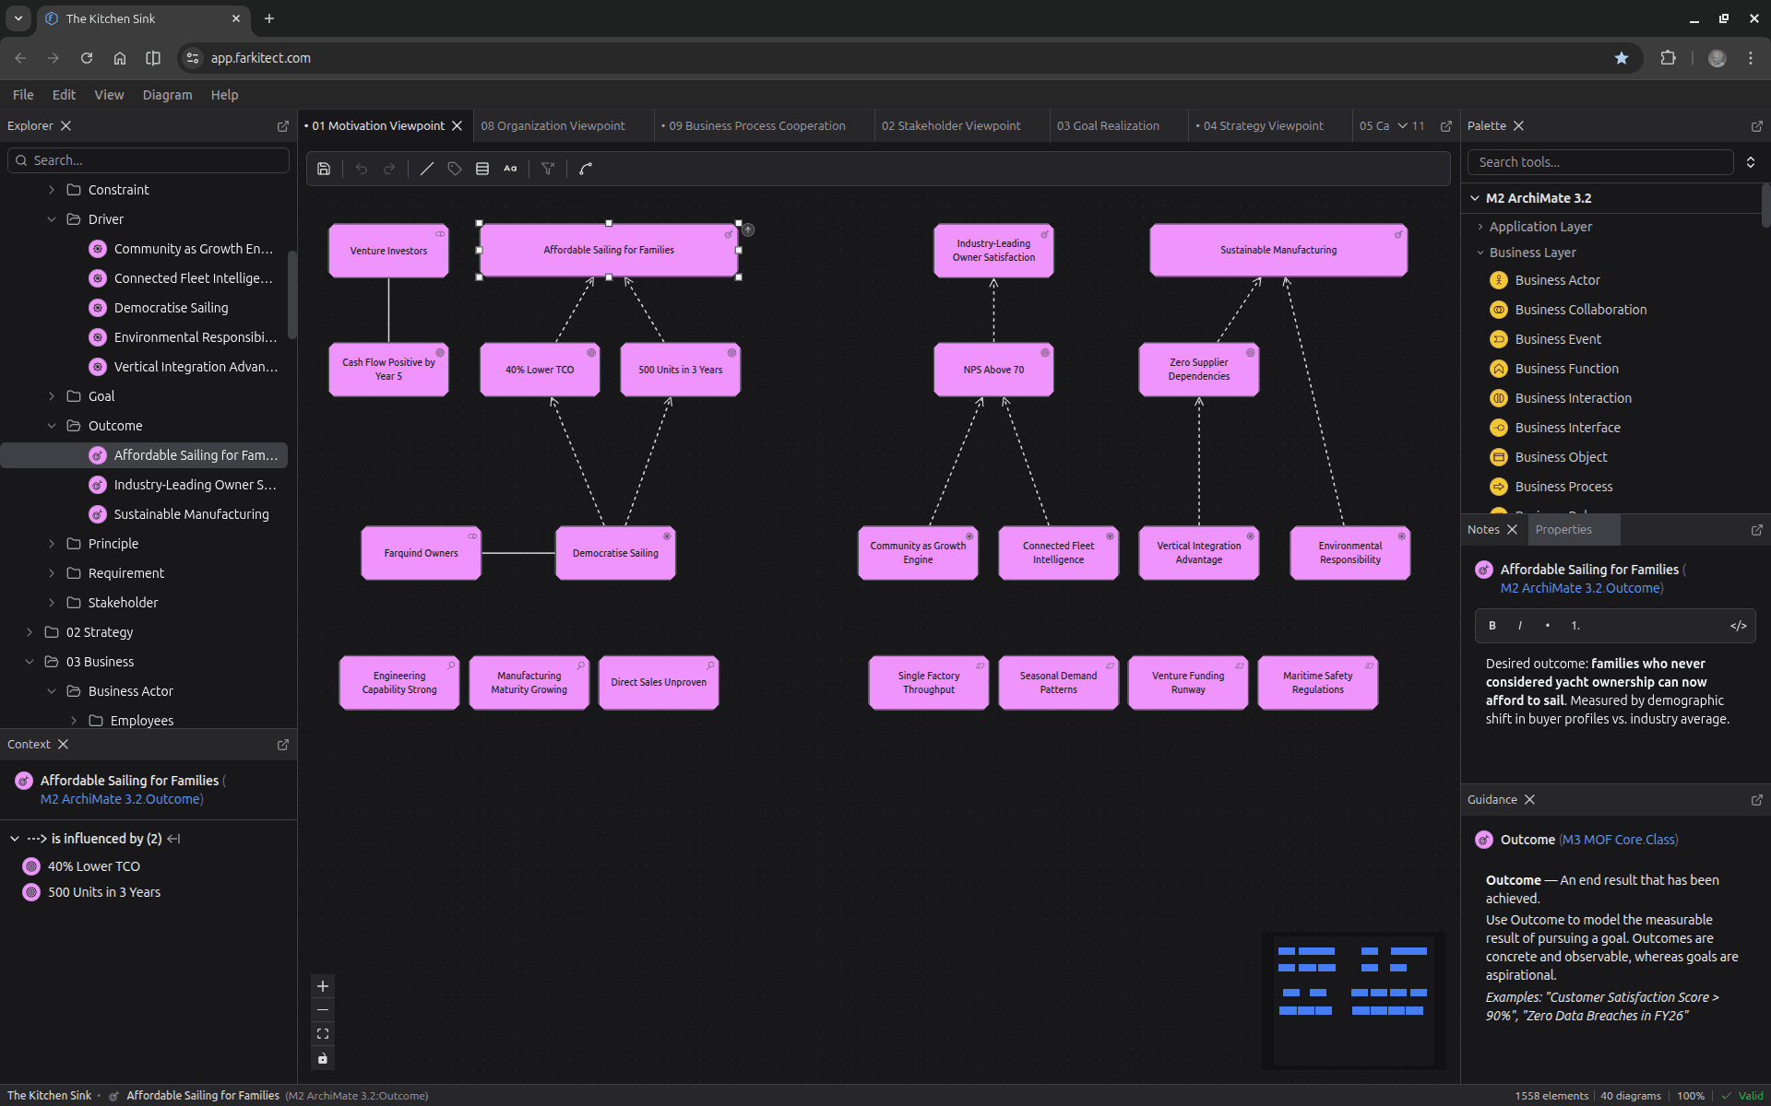
Task: Select the line drawing tool
Action: coord(427,169)
